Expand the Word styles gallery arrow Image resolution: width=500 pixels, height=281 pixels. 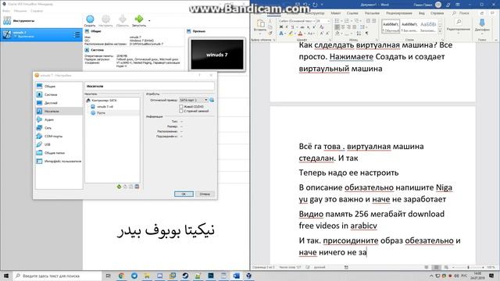click(440, 31)
